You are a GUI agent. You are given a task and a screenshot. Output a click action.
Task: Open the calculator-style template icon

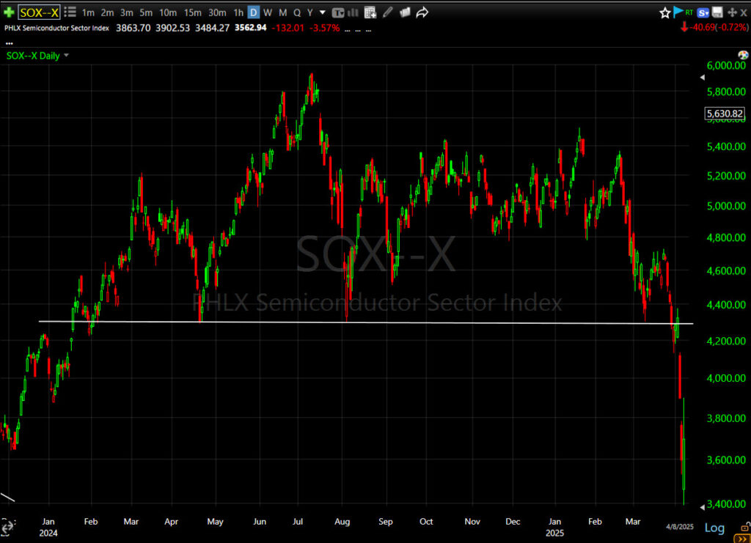[x=370, y=12]
